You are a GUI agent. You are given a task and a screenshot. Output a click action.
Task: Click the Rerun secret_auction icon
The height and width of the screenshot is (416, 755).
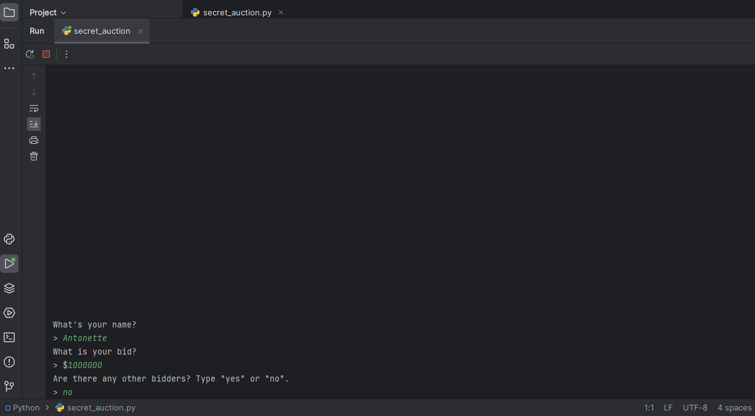pyautogui.click(x=30, y=54)
